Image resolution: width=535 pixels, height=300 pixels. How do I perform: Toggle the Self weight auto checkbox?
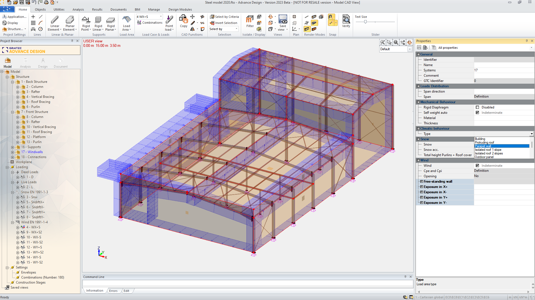(477, 113)
